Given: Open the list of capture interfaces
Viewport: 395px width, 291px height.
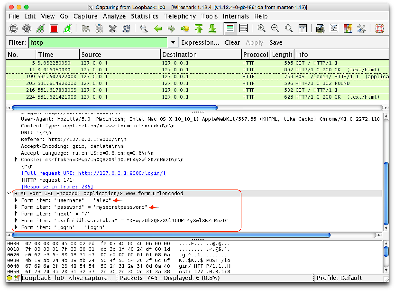Looking at the screenshot, I should [x=13, y=28].
